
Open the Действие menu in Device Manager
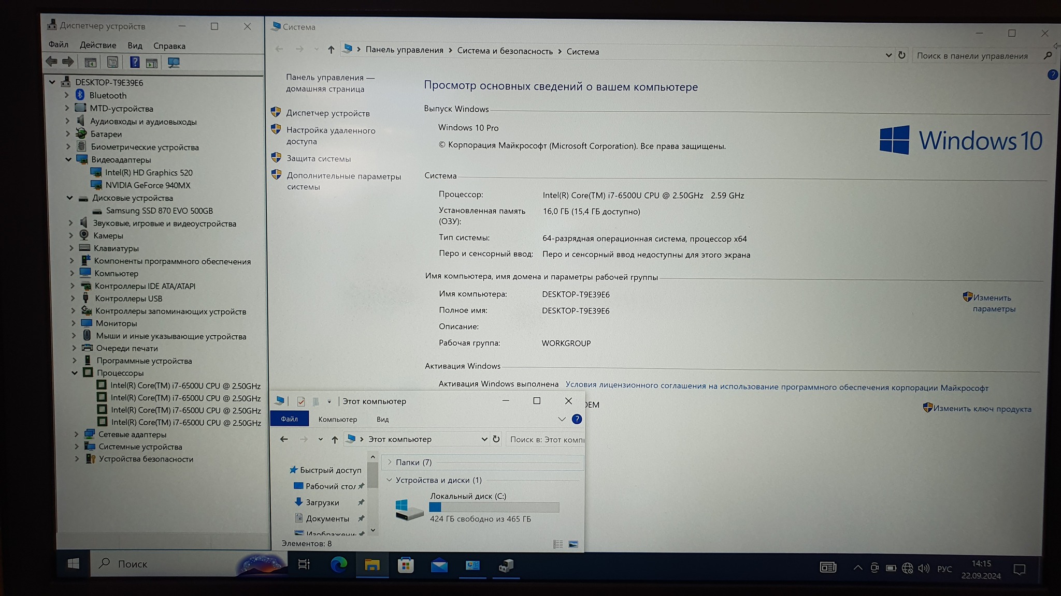click(98, 45)
